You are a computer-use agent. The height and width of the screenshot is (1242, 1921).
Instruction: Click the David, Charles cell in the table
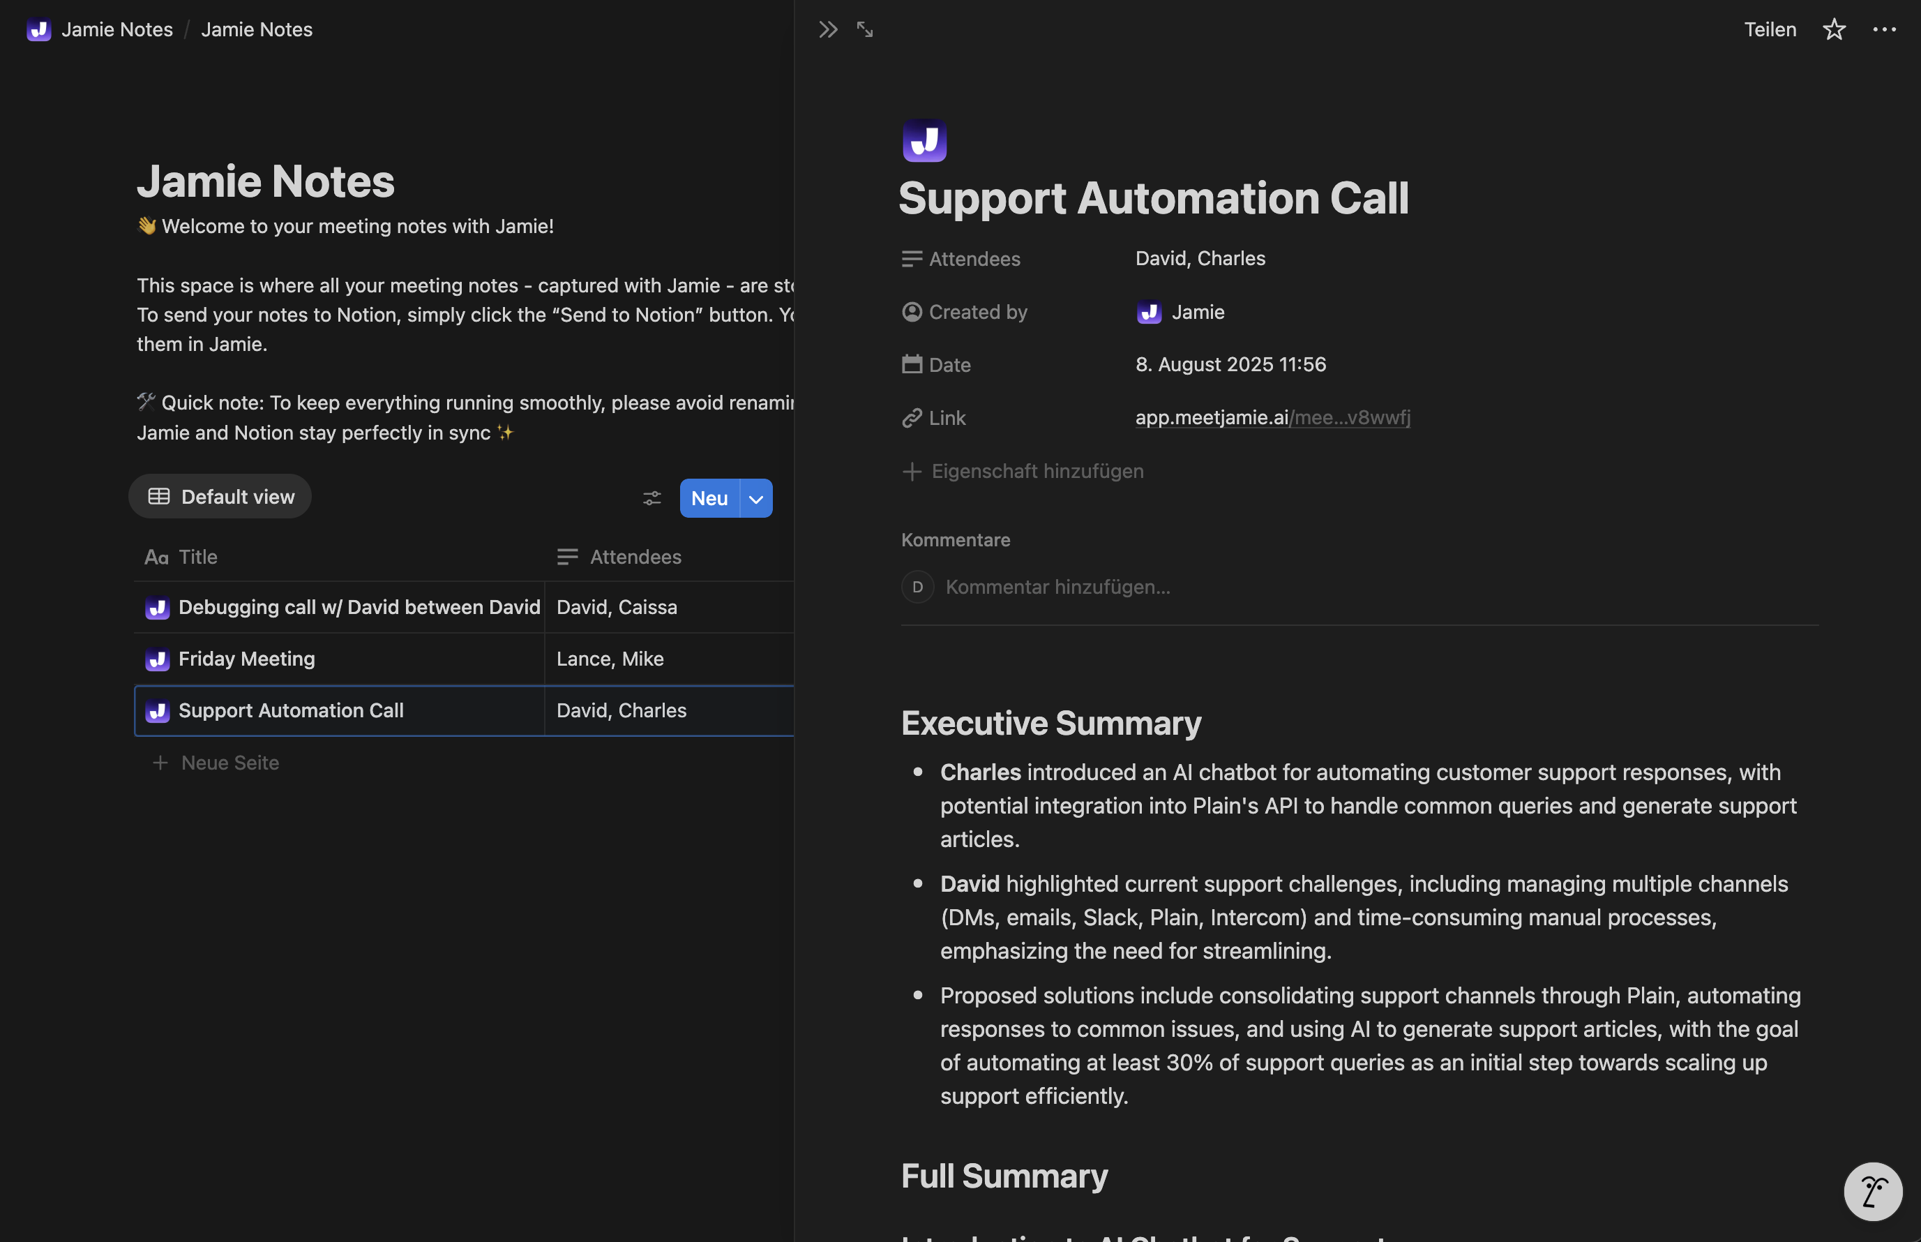[669, 711]
